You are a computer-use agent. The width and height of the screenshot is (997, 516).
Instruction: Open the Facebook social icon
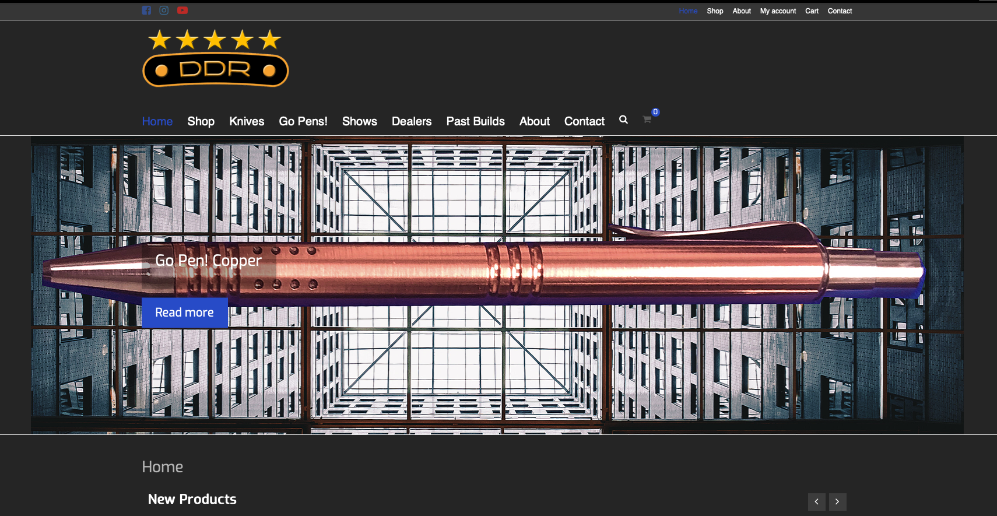coord(146,10)
